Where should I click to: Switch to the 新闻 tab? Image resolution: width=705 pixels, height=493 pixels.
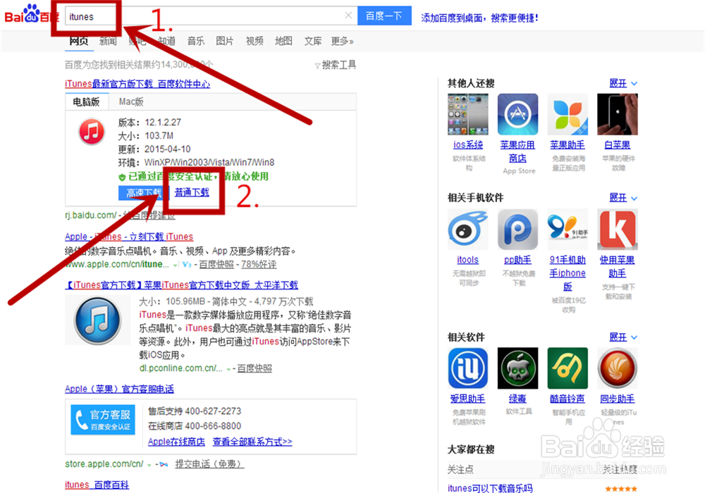(108, 41)
